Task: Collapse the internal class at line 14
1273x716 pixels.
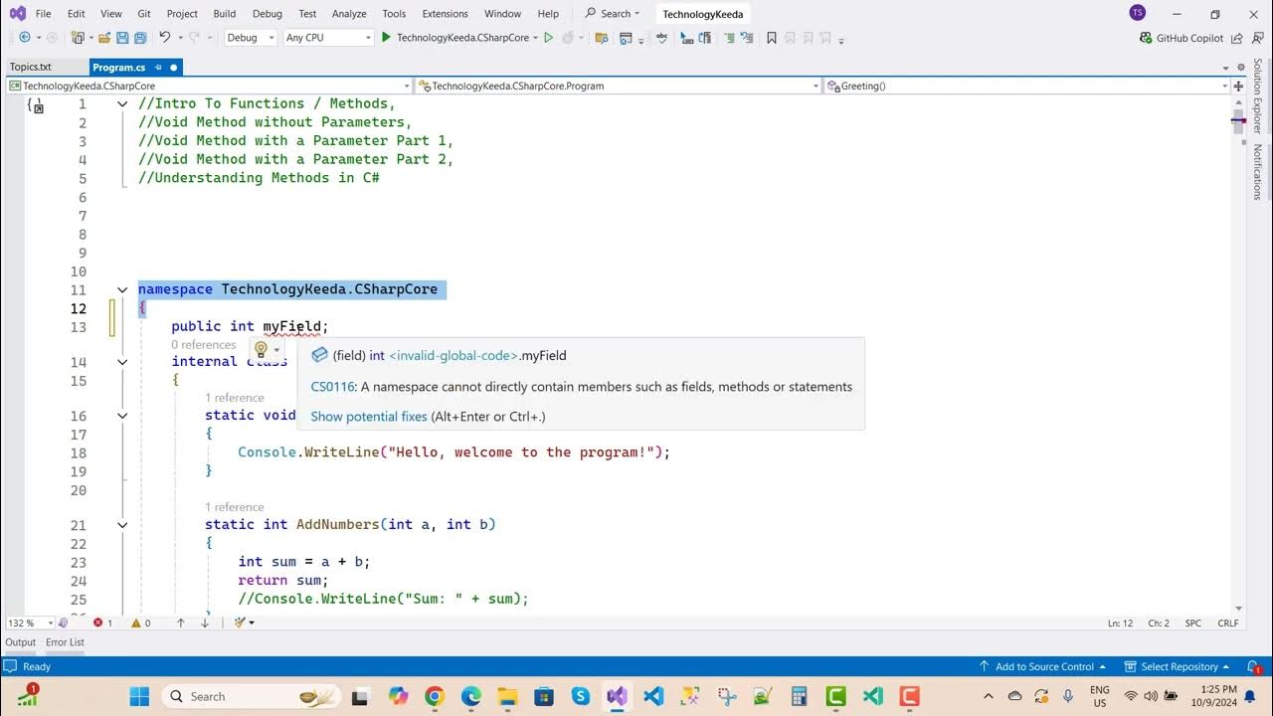Action: pyautogui.click(x=122, y=362)
